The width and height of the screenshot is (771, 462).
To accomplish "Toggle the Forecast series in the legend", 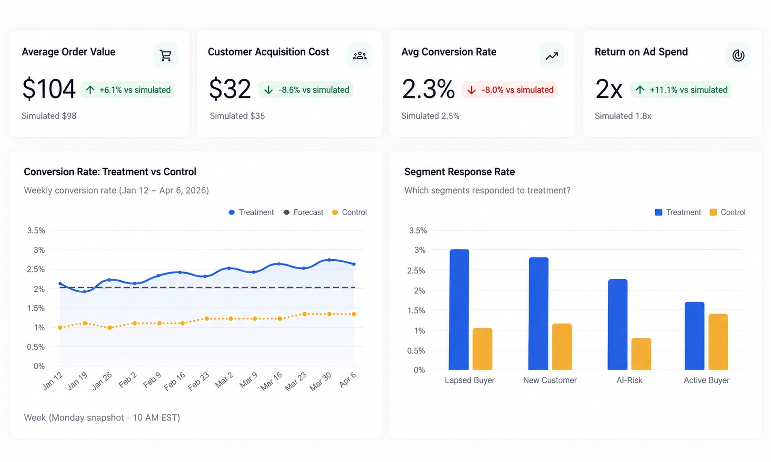I will coord(303,212).
